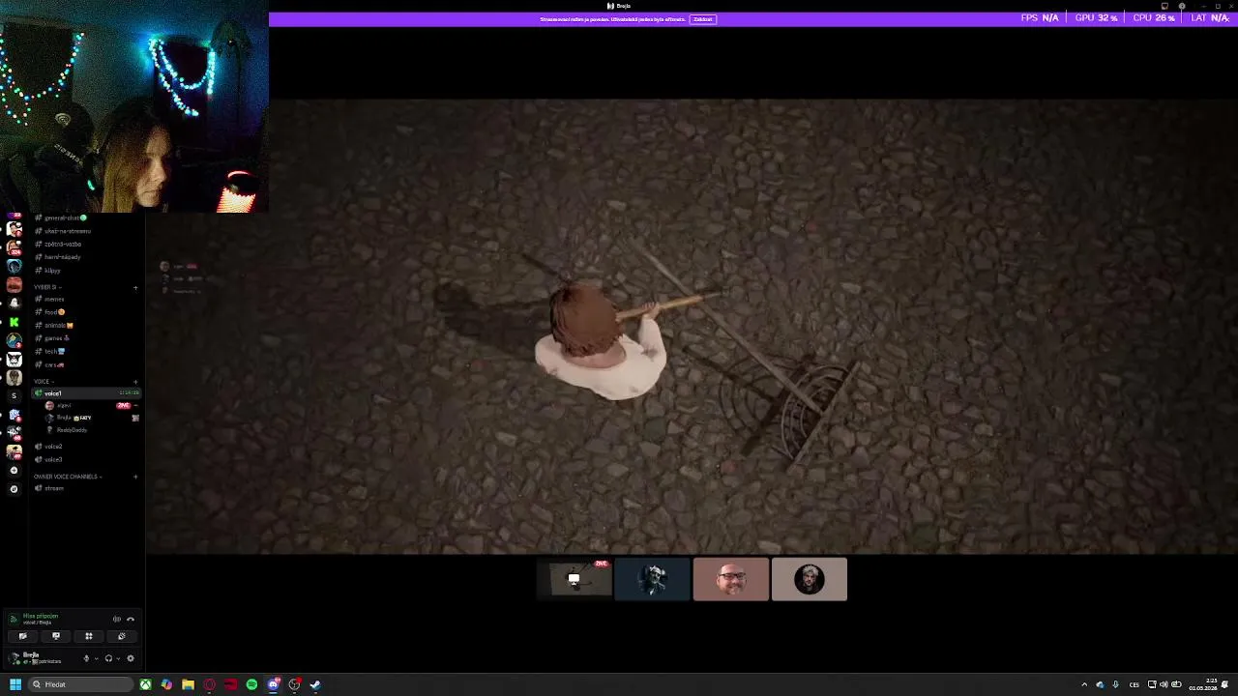1238x696 pixels.
Task: Disconnect from voice with hang-up icon
Action: [x=131, y=620]
